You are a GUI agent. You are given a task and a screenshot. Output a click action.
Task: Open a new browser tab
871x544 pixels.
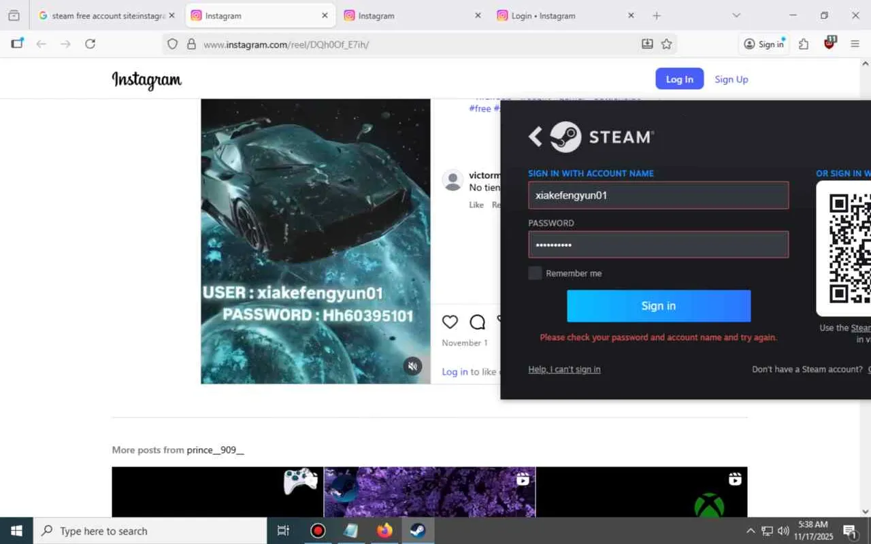[656, 16]
